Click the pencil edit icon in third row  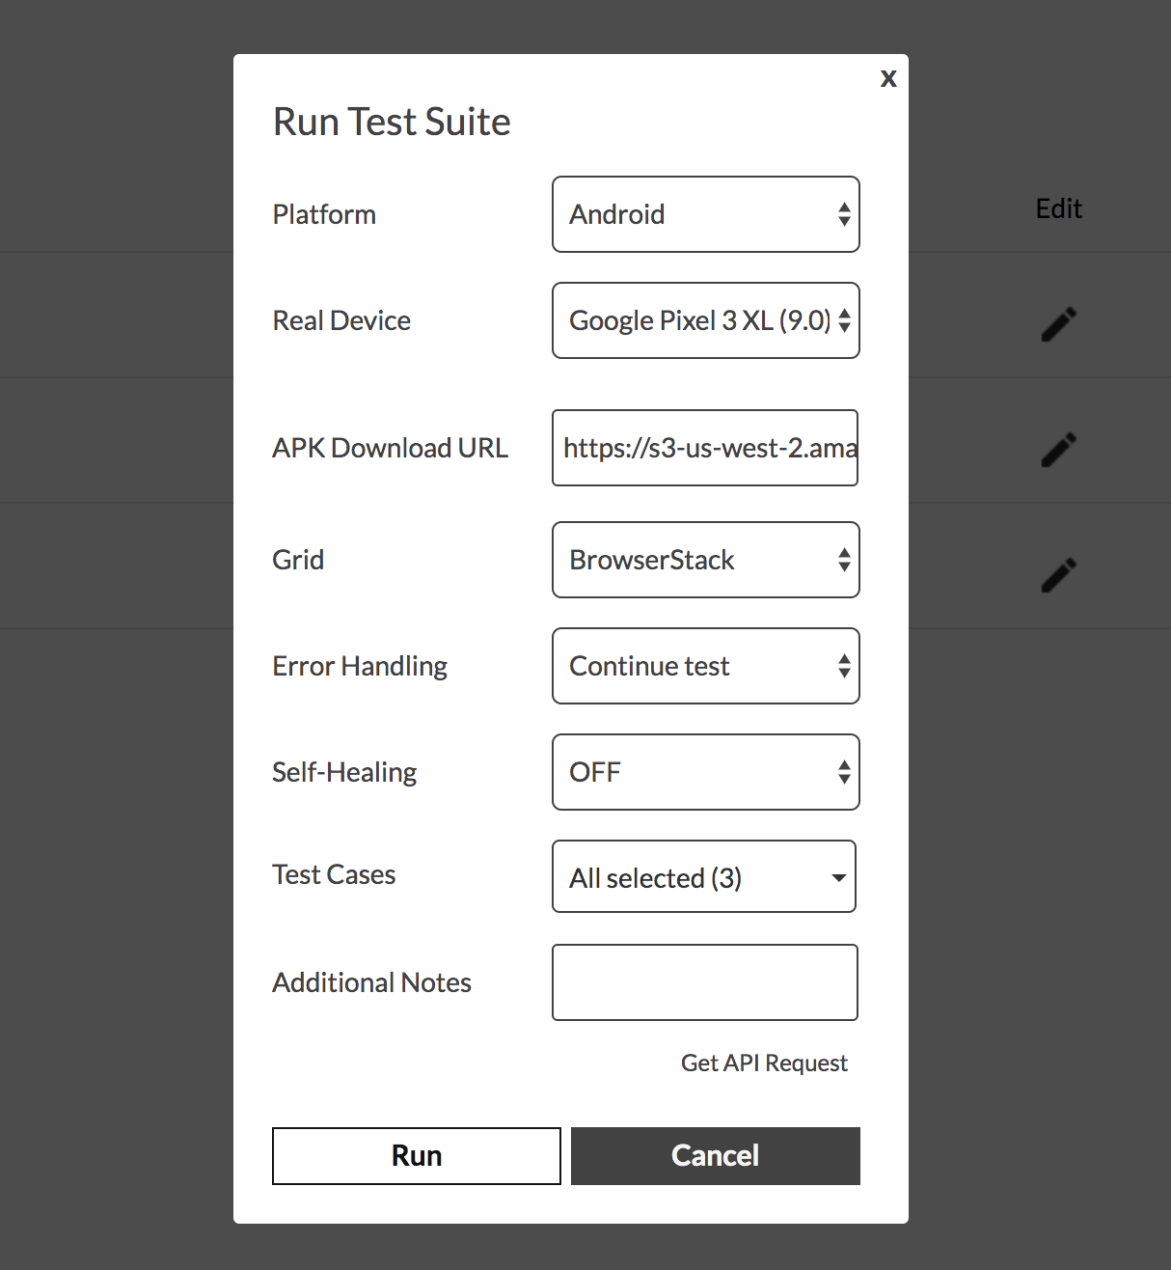1058,575
